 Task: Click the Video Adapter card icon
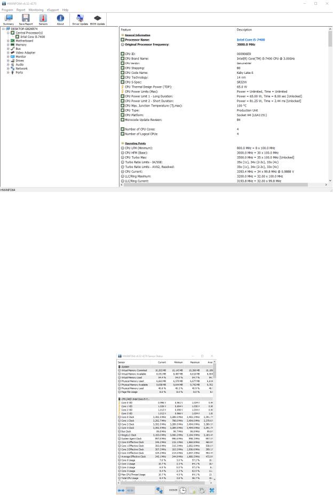click(13, 53)
